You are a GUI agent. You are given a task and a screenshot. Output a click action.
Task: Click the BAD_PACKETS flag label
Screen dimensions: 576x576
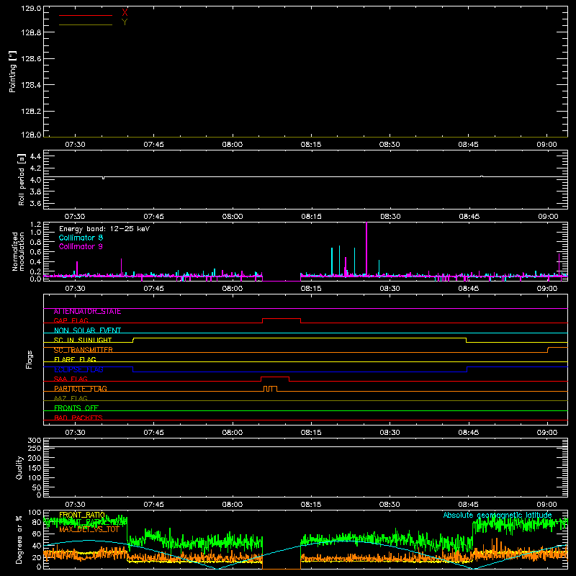coord(78,418)
